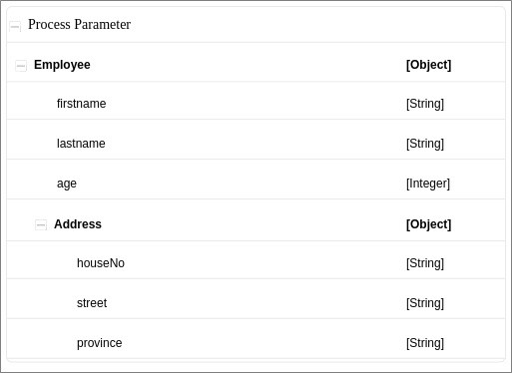Select the Process Parameter header title

point(79,24)
